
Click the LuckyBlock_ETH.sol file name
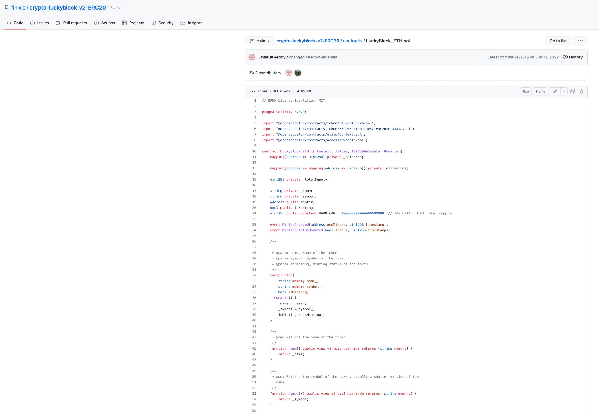(x=388, y=41)
